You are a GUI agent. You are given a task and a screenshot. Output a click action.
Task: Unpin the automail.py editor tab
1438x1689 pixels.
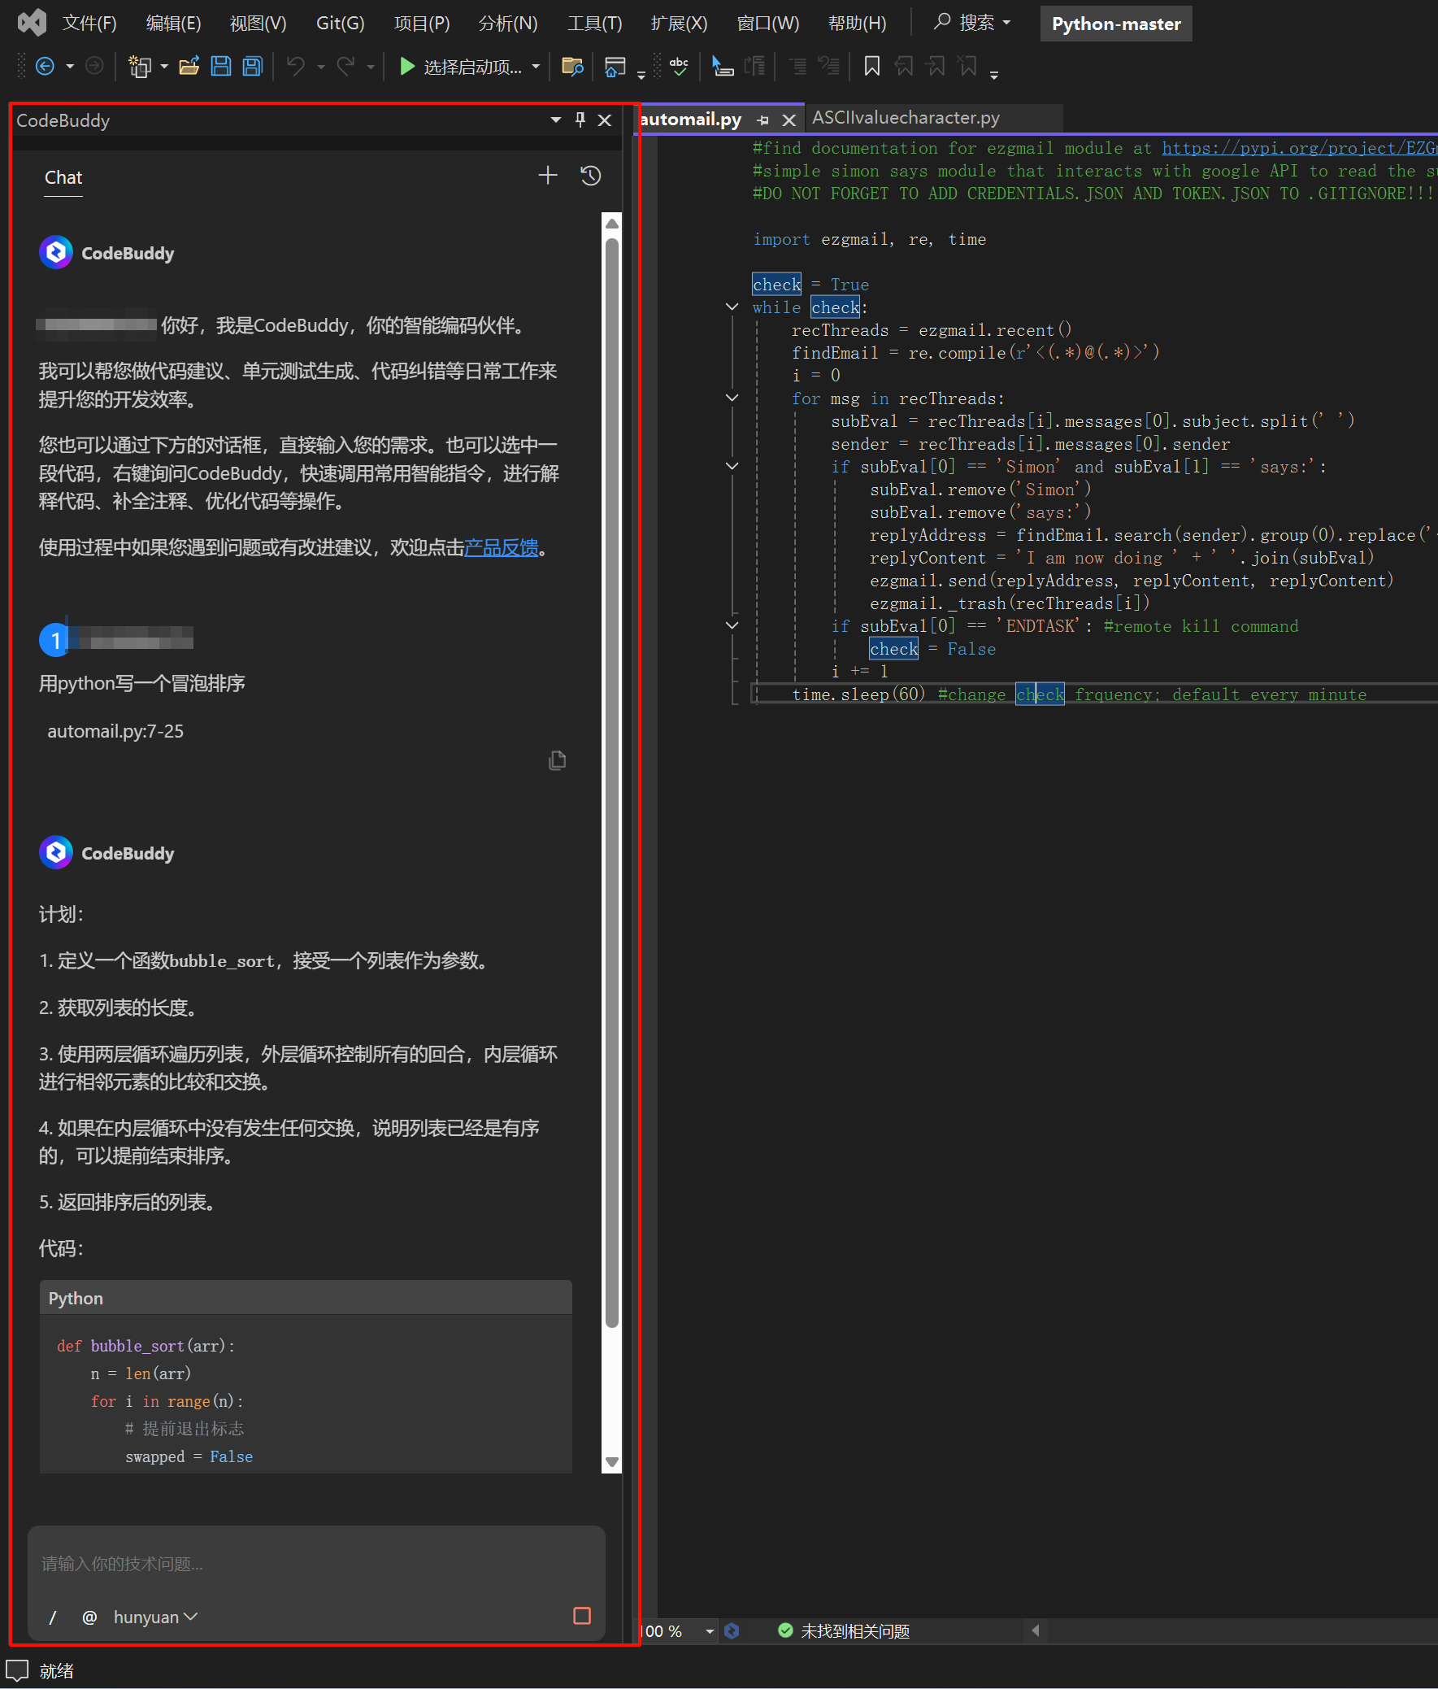click(x=762, y=119)
